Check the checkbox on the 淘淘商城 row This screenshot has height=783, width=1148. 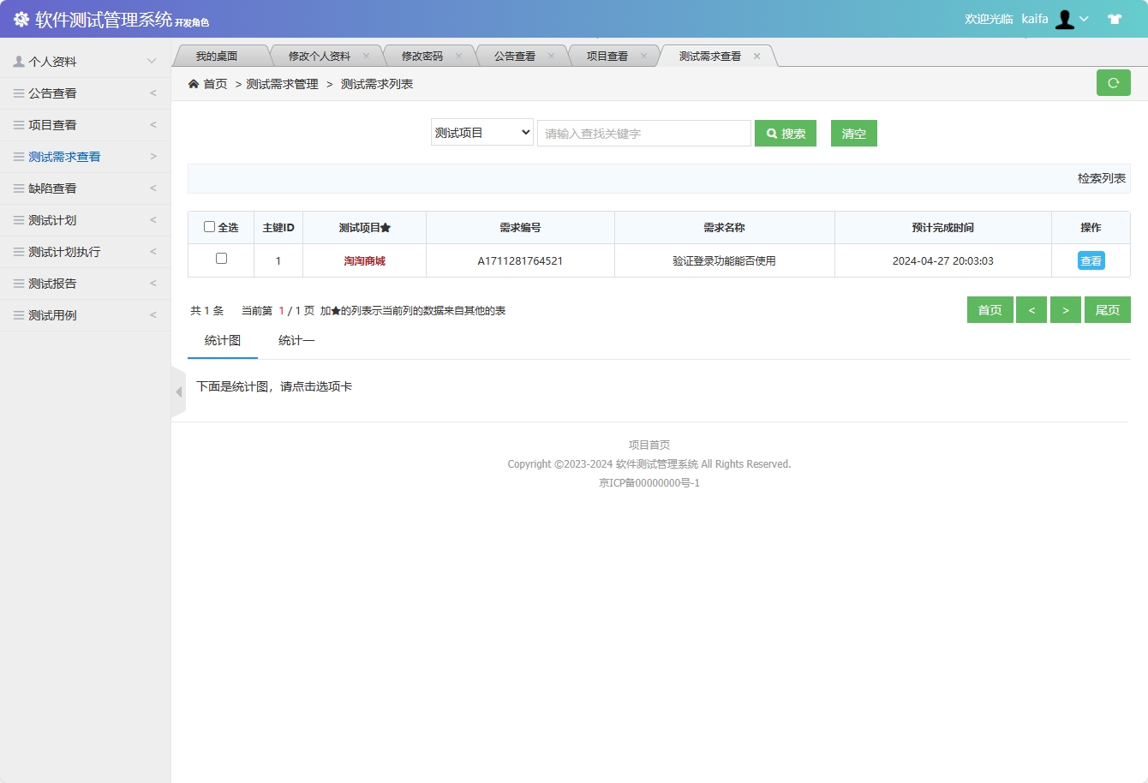coord(220,258)
